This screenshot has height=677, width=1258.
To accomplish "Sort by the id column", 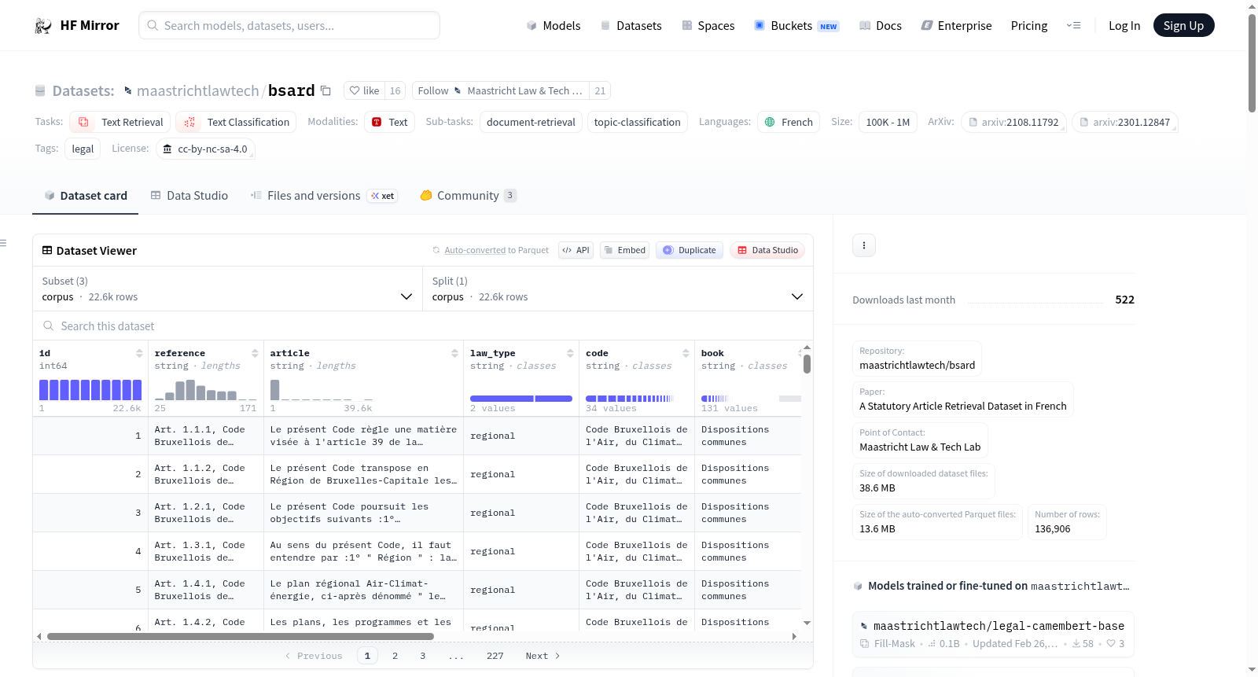I will tap(139, 354).
